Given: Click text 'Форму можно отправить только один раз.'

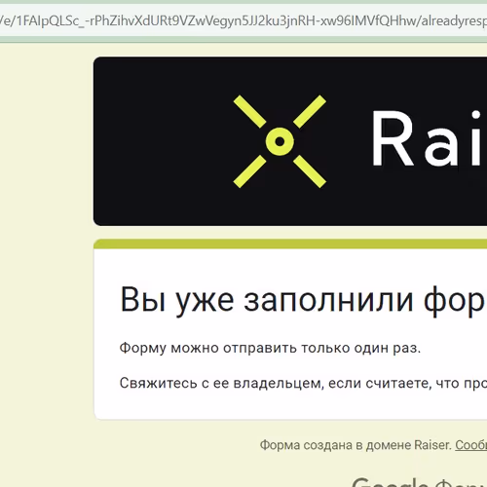Looking at the screenshot, I should click(270, 348).
